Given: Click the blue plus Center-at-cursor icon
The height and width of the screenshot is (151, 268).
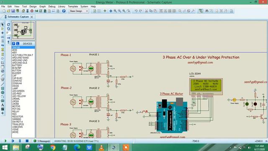Looking at the screenshot, I should [x=111, y=11].
